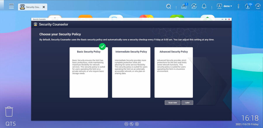Switch to the Security Counselor taskbar tab
Image resolution: width=263 pixels, height=128 pixels.
[30, 7]
